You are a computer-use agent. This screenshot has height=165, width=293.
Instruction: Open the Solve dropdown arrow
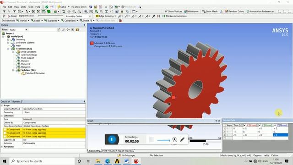coord(69,7)
